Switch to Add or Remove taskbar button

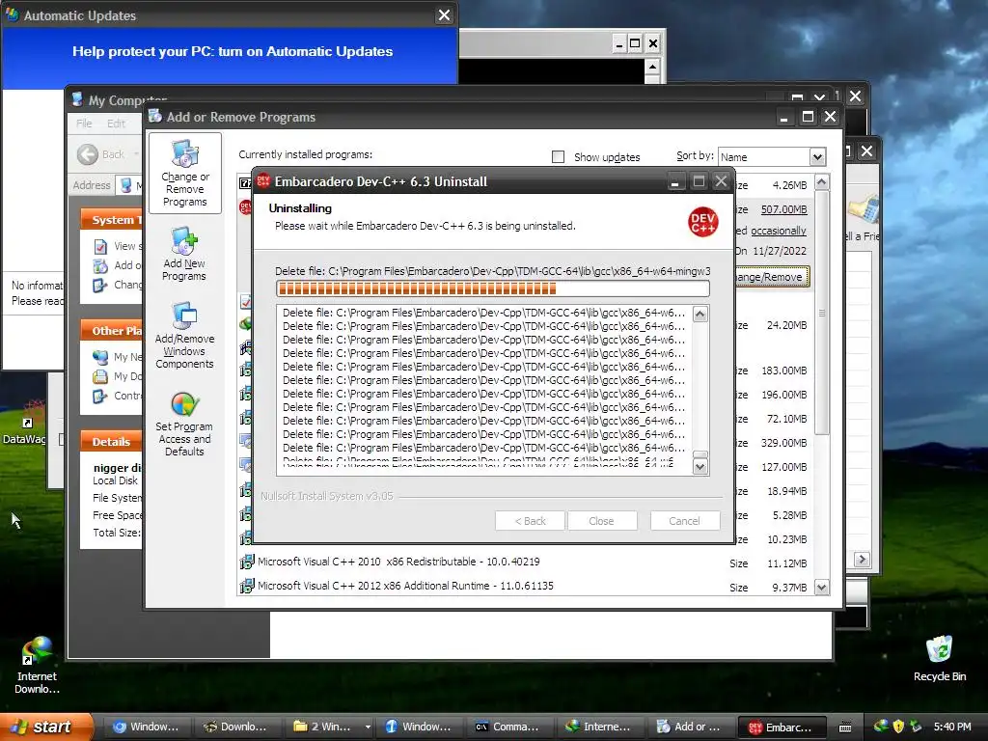(x=689, y=727)
